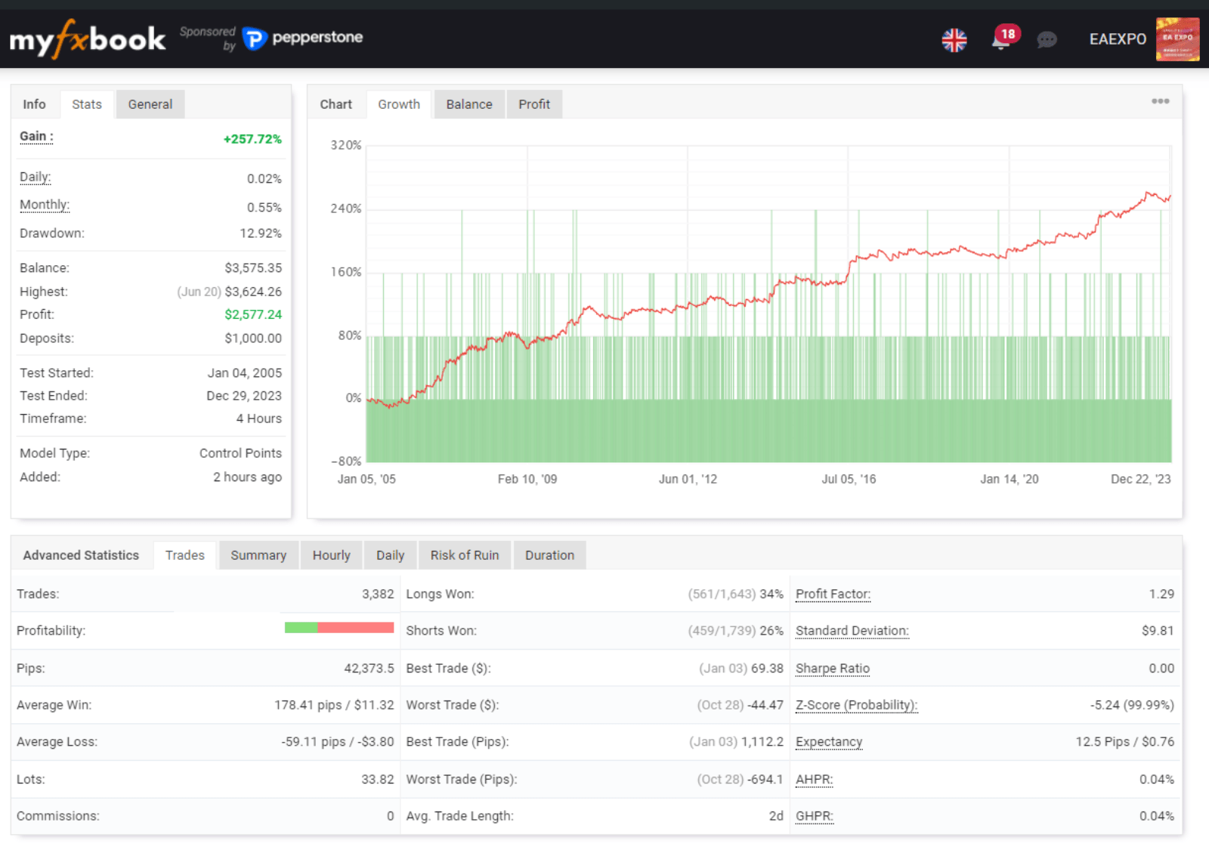This screenshot has height=850, width=1209.
Task: Open the EAEXPO profile avatar
Action: [x=1177, y=39]
